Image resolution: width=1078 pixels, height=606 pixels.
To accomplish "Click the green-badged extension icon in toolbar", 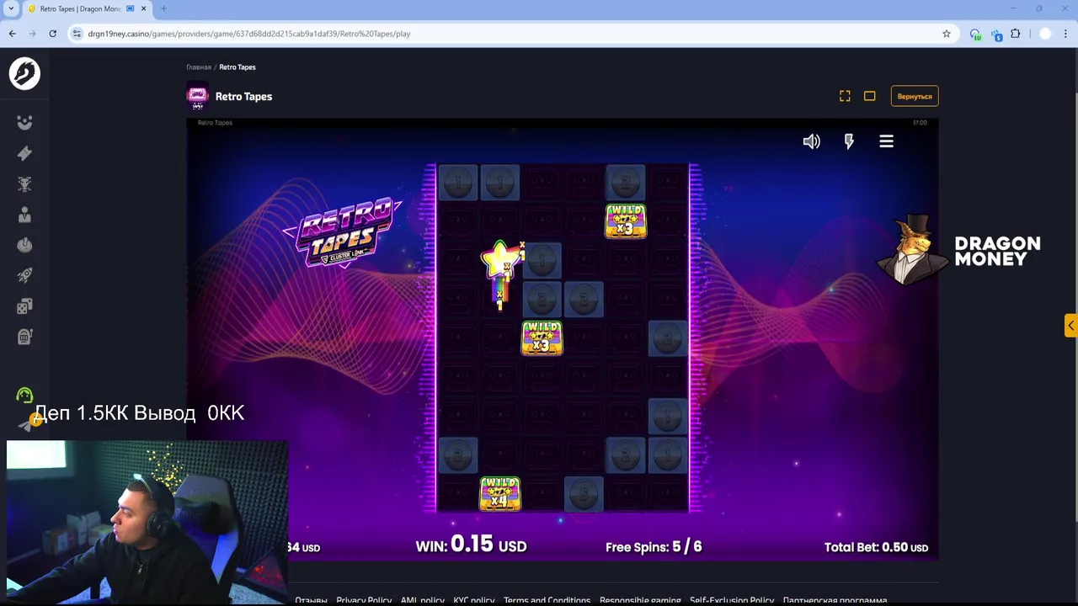I will click(975, 35).
